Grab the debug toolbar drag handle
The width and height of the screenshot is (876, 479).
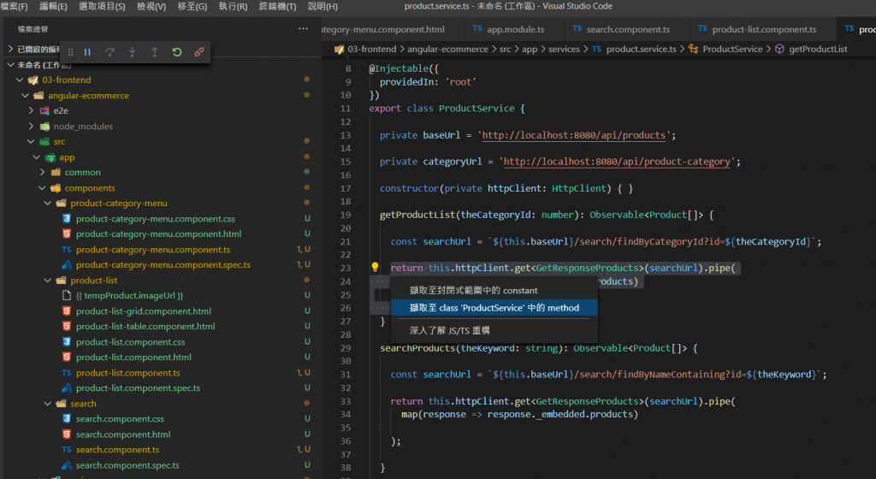(x=70, y=52)
